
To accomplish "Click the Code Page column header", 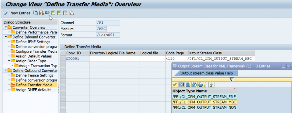I will [176, 53].
